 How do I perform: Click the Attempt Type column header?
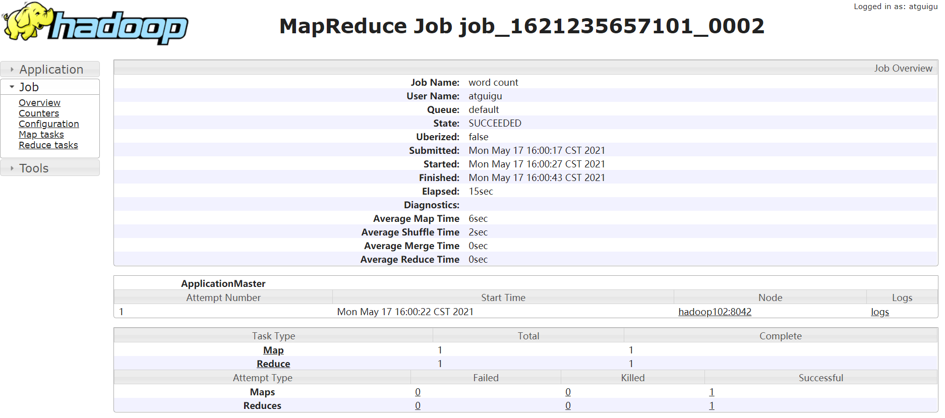[262, 378]
